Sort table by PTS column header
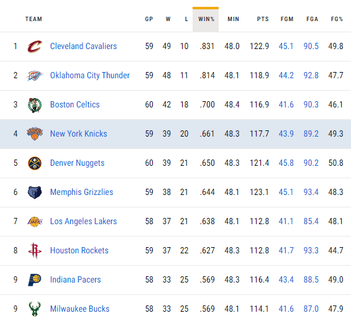The width and height of the screenshot is (351, 321). 263,19
